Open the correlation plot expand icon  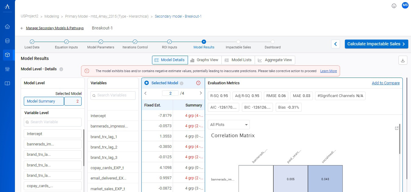396,128
